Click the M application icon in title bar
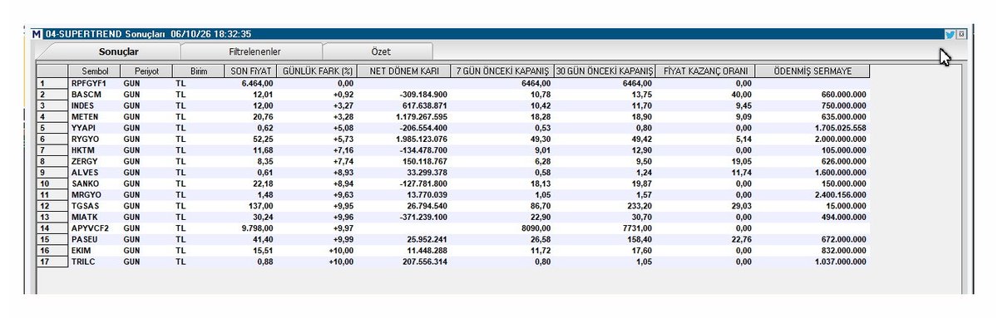 coord(36,34)
